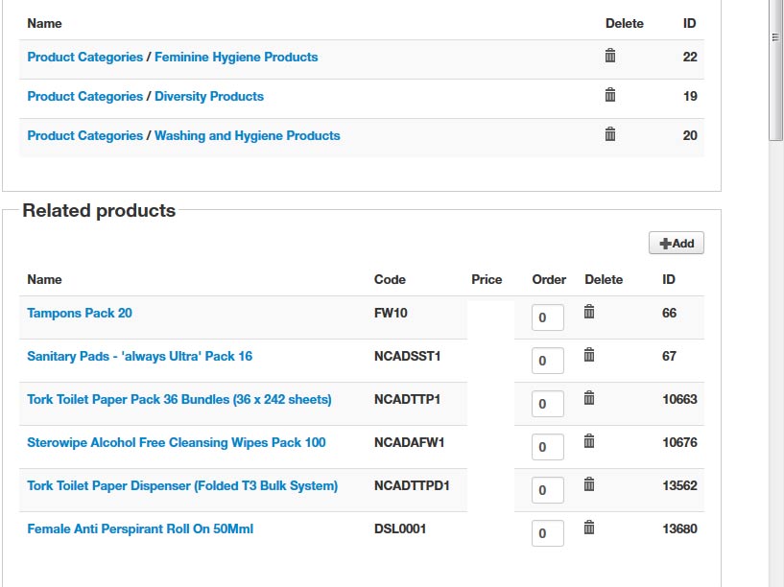
Task: Open the Tampons Pack 20 product link
Action: point(80,314)
